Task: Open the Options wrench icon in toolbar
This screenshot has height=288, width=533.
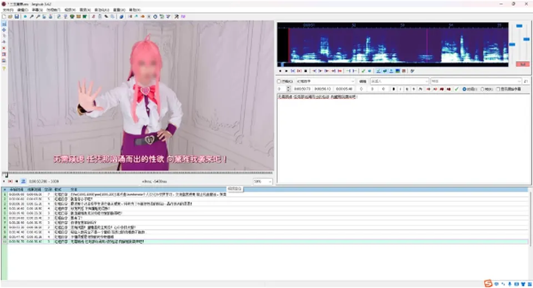Action: (x=176, y=16)
